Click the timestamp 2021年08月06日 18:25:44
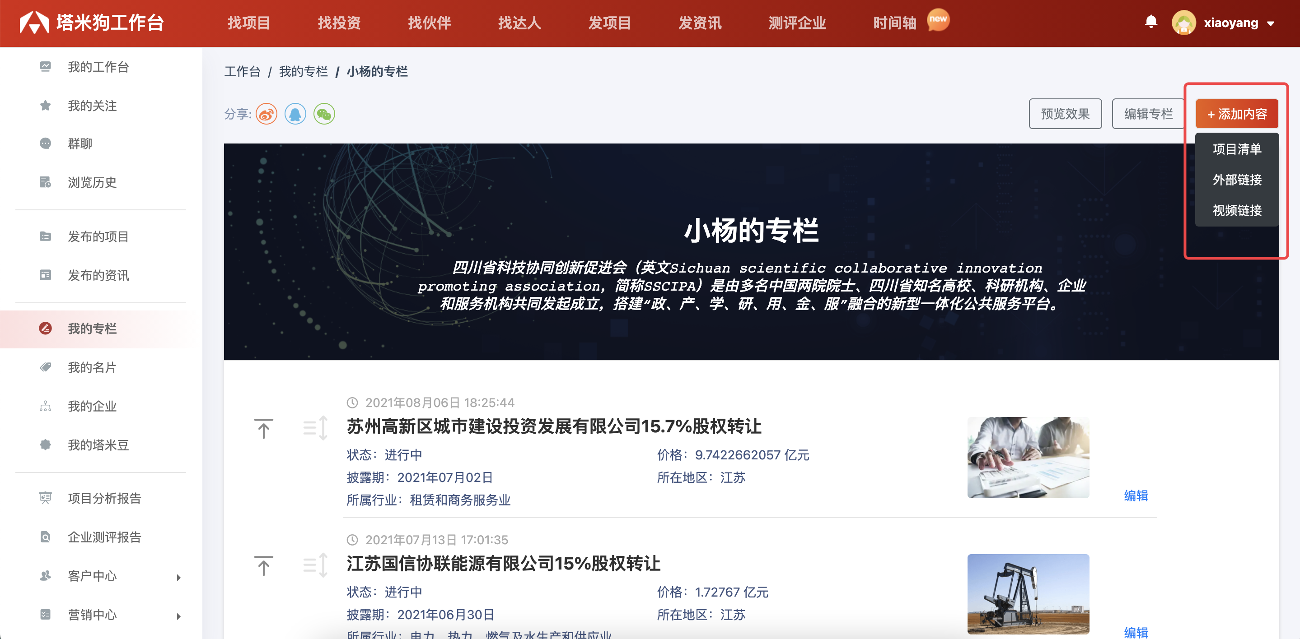 point(440,403)
